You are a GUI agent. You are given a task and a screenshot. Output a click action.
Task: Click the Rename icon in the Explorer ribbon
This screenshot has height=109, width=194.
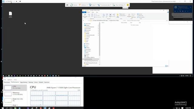click(x=114, y=15)
